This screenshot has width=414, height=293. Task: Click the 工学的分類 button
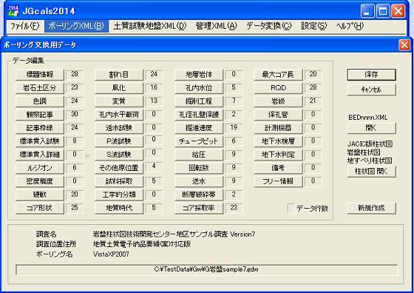[x=119, y=195]
